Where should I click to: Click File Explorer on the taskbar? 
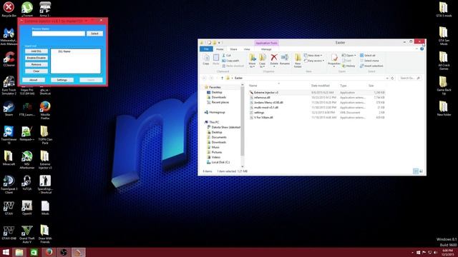click(x=19, y=252)
